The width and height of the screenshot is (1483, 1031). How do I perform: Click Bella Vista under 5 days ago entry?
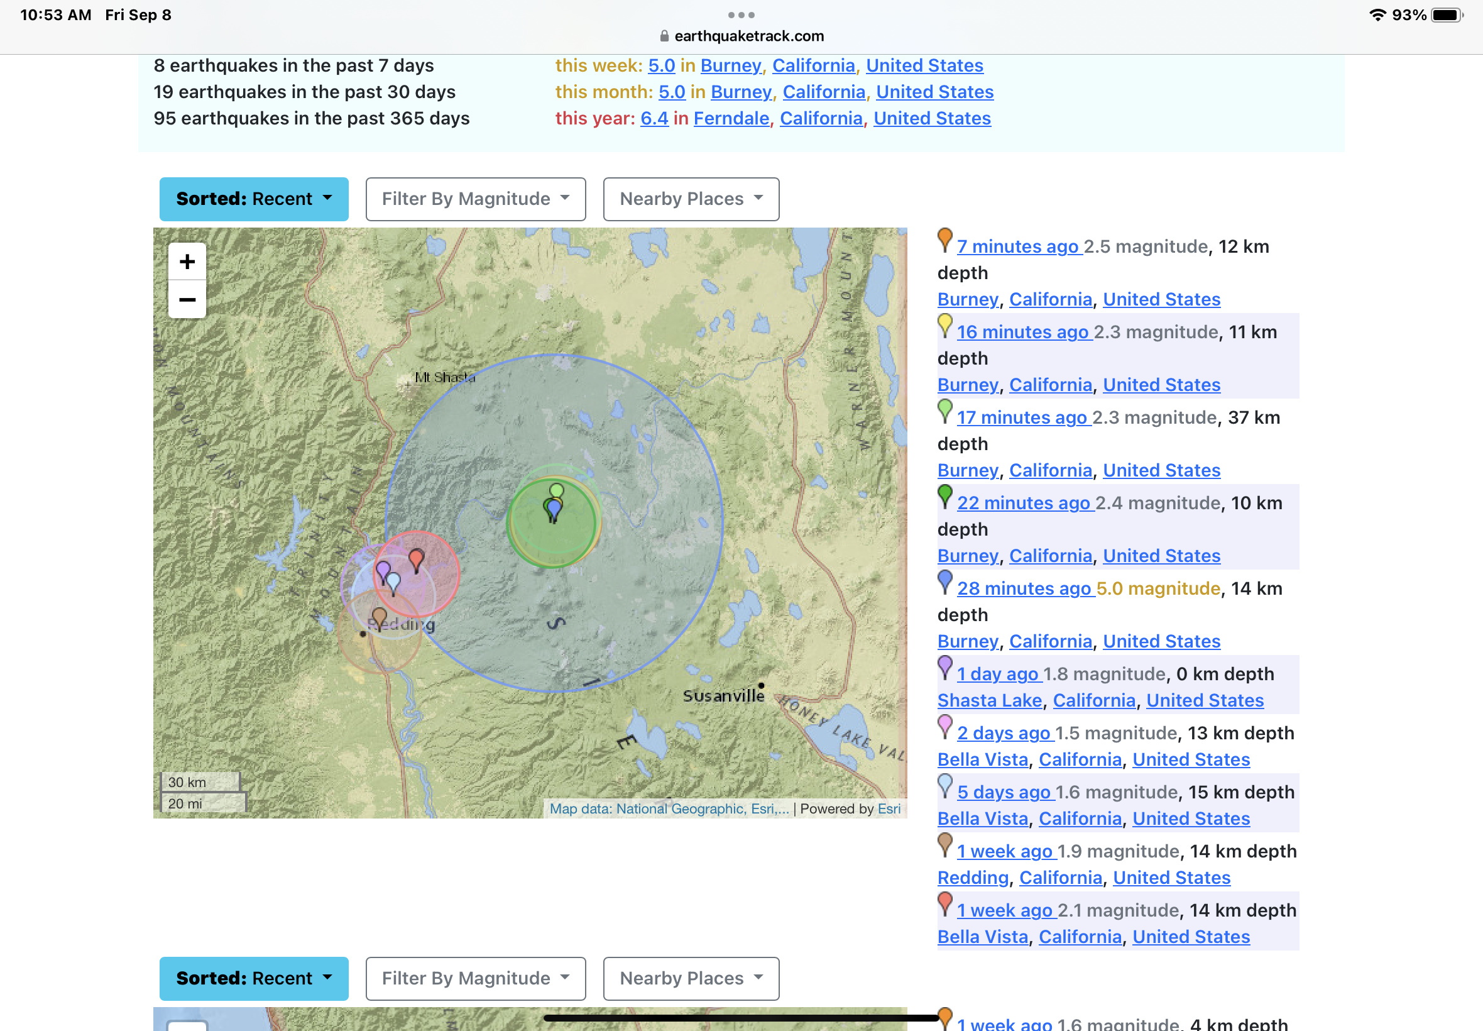(983, 819)
